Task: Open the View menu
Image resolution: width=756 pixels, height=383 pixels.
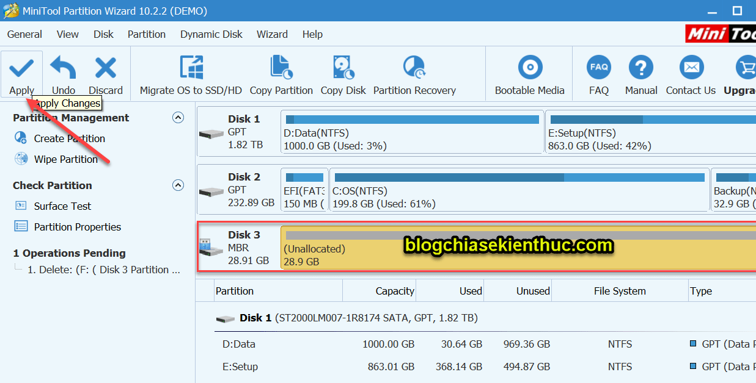Action: pyautogui.click(x=68, y=34)
